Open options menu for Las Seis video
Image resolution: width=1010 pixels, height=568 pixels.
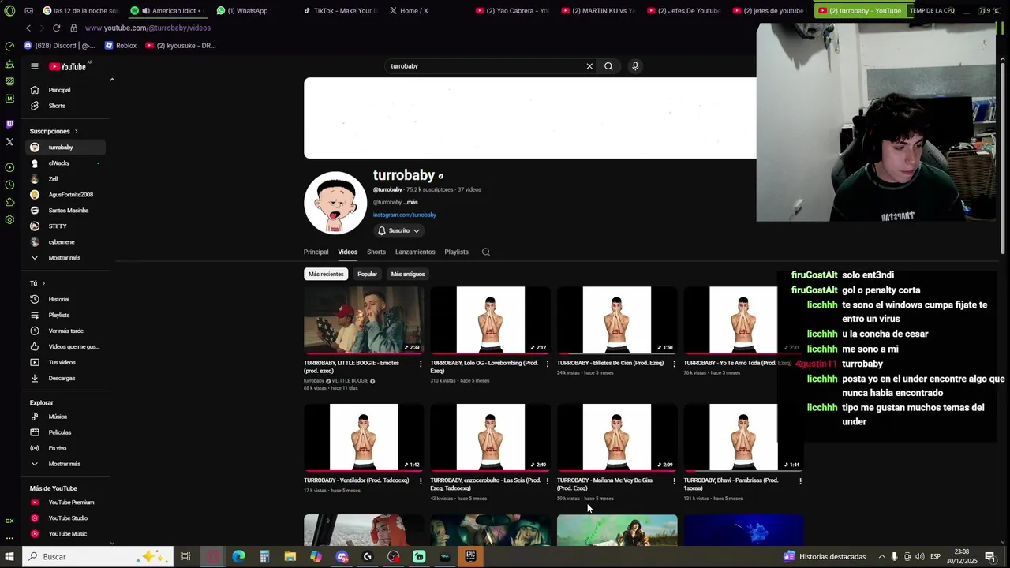[x=547, y=481]
